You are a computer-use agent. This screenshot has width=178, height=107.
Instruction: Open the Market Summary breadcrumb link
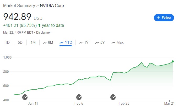(19, 5)
